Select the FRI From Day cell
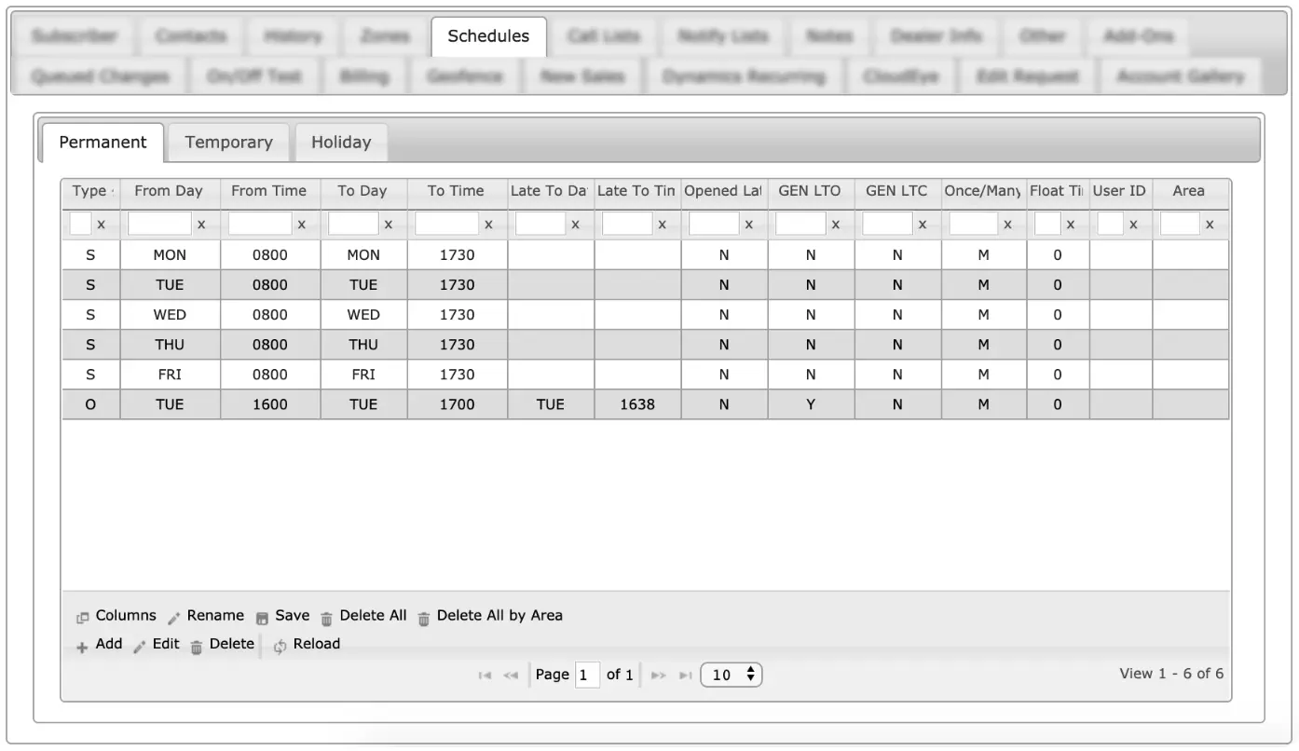1299x751 pixels. coord(170,375)
